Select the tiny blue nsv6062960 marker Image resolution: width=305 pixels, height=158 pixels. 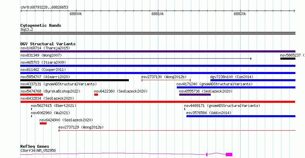tap(32, 116)
